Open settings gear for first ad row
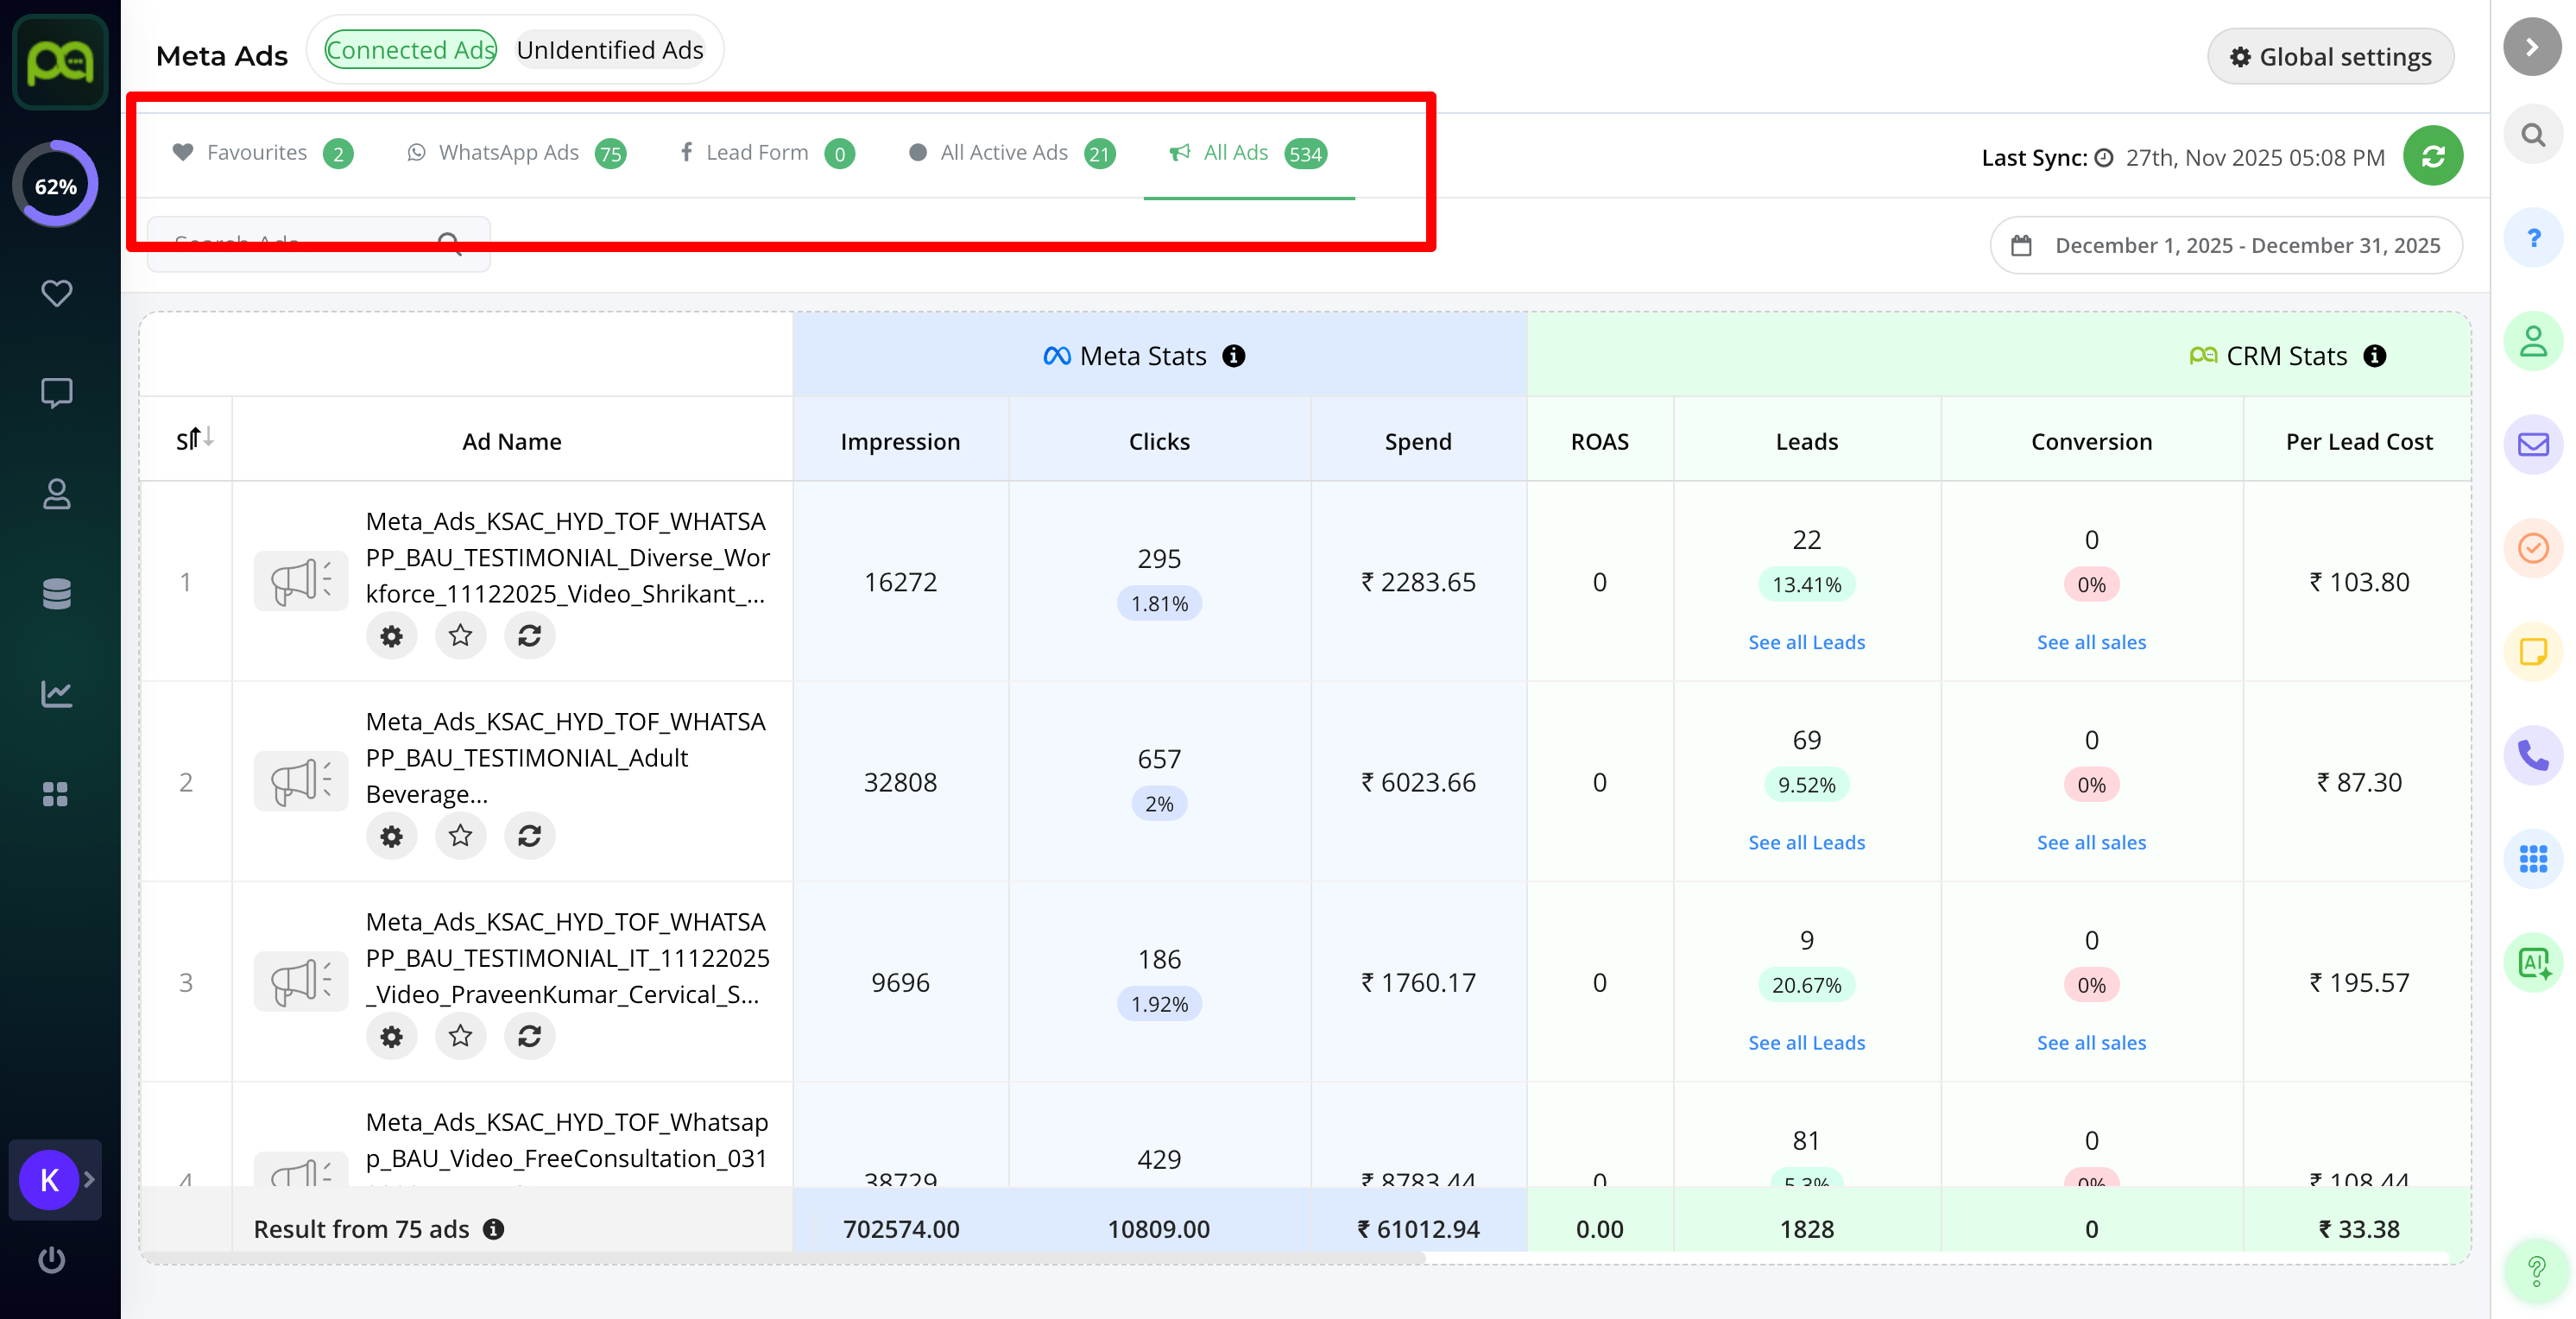The image size is (2576, 1319). 391,636
